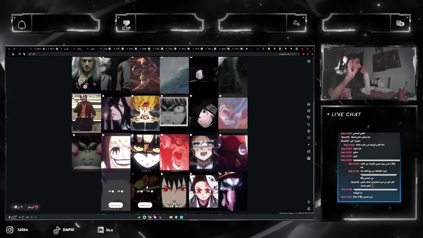The image size is (423, 238).
Task: Click the DAPlil TikTok handle text
Action: coord(68,230)
